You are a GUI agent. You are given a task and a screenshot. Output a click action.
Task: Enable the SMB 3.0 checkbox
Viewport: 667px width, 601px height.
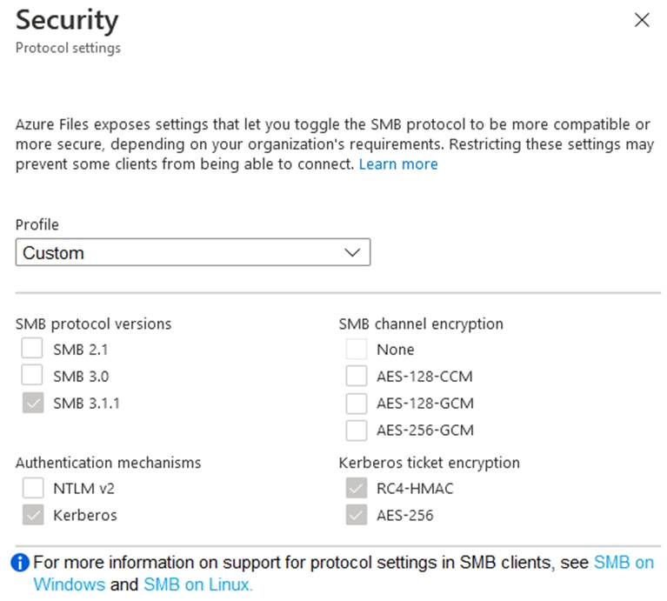pyautogui.click(x=32, y=376)
